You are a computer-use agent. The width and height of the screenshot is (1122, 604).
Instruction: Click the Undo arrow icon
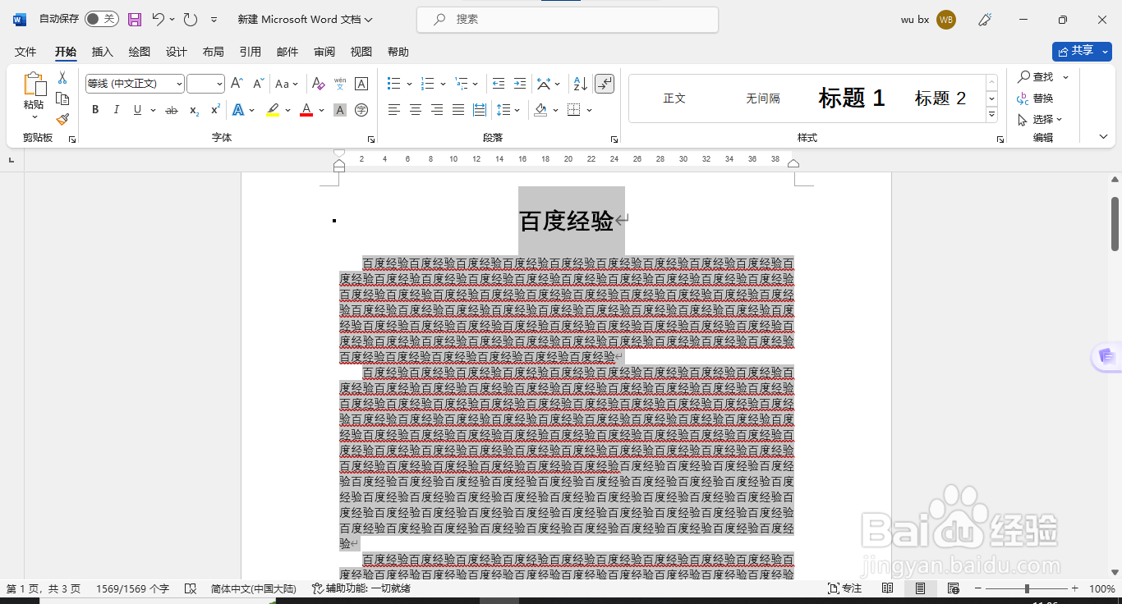(159, 19)
